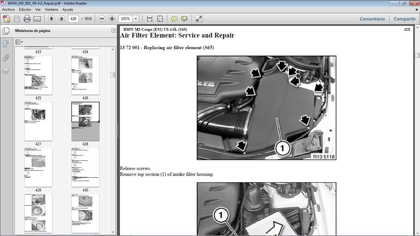The width and height of the screenshot is (420, 236).
Task: Open the Comentario pane
Action: 372,19
